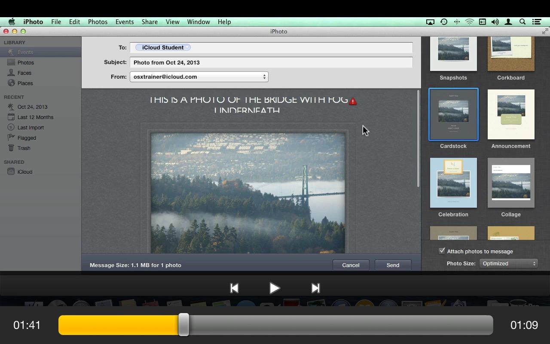Click the Subject field
The width and height of the screenshot is (550, 344).
[271, 63]
